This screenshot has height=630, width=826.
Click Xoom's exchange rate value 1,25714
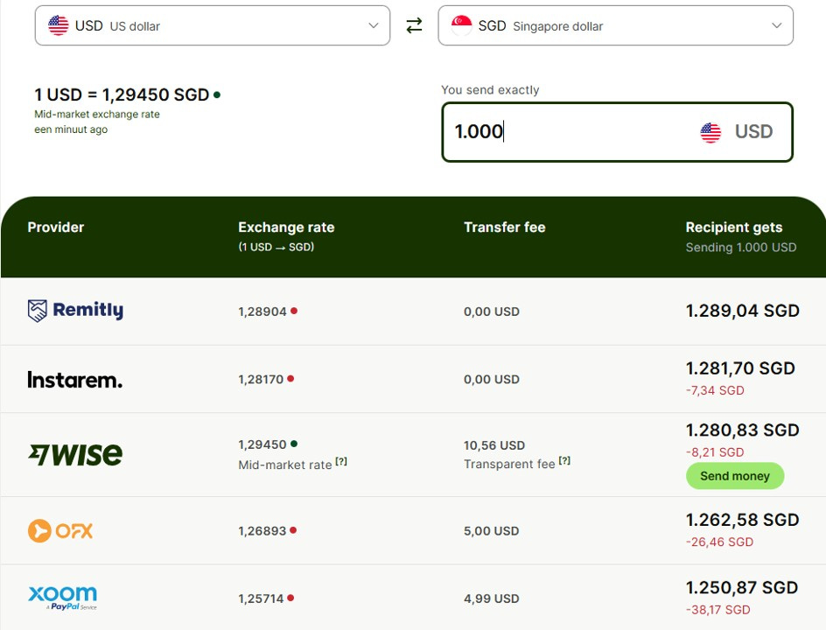point(261,598)
